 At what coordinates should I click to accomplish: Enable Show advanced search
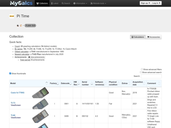coord(141,72)
